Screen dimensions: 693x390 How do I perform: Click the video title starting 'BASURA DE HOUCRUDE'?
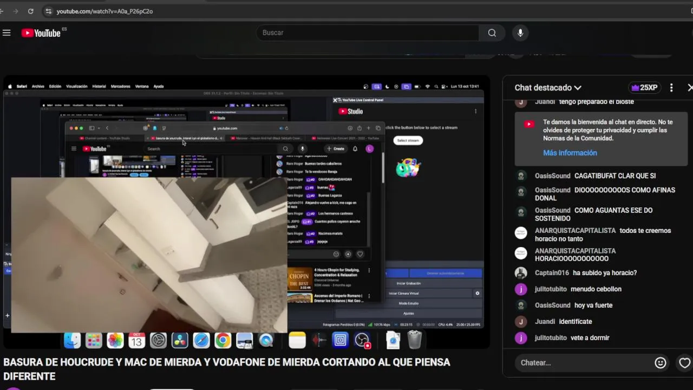pos(227,369)
